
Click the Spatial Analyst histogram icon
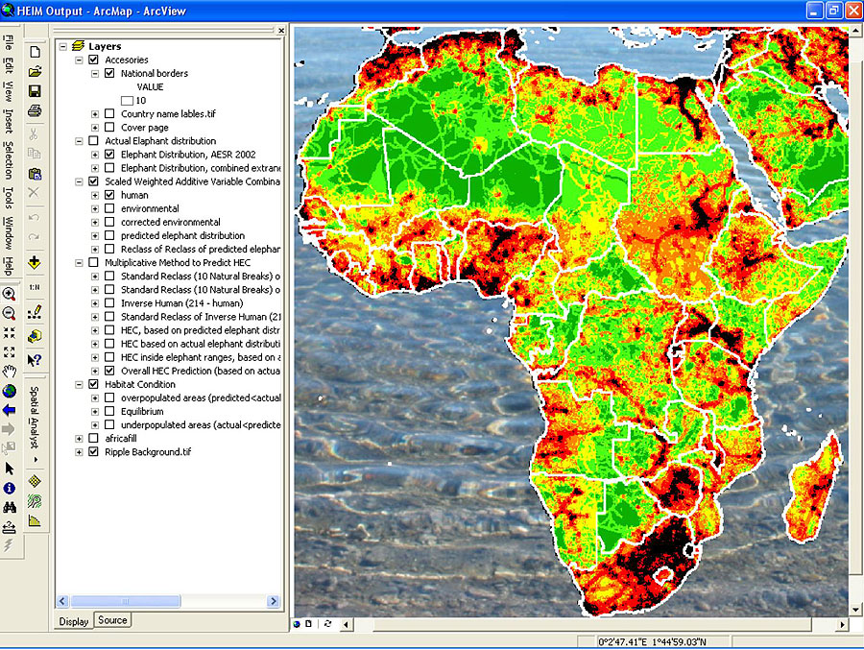click(x=35, y=520)
